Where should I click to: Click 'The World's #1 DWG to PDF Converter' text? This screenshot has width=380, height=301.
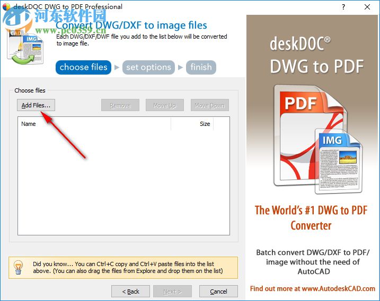[x=311, y=218]
